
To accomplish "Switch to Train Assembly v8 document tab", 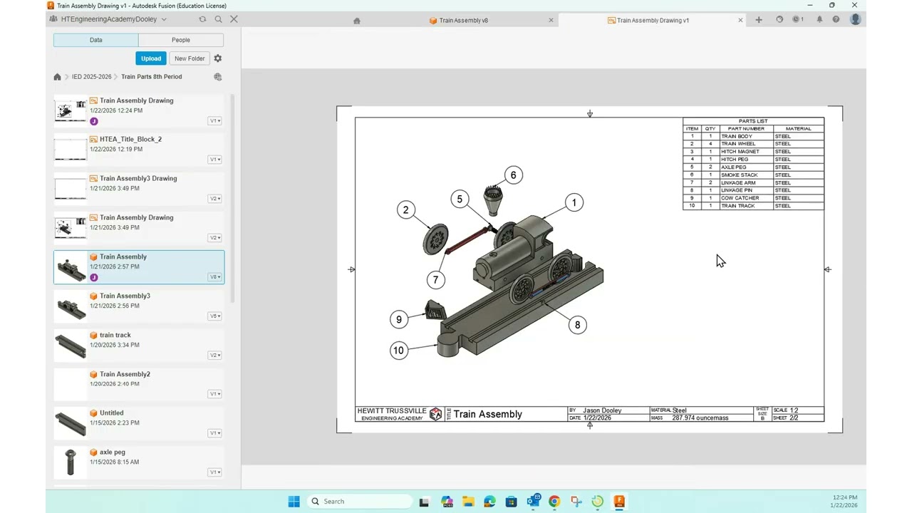I will point(463,21).
